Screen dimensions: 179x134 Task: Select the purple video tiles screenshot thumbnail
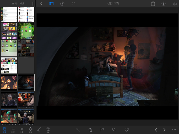tap(9, 31)
